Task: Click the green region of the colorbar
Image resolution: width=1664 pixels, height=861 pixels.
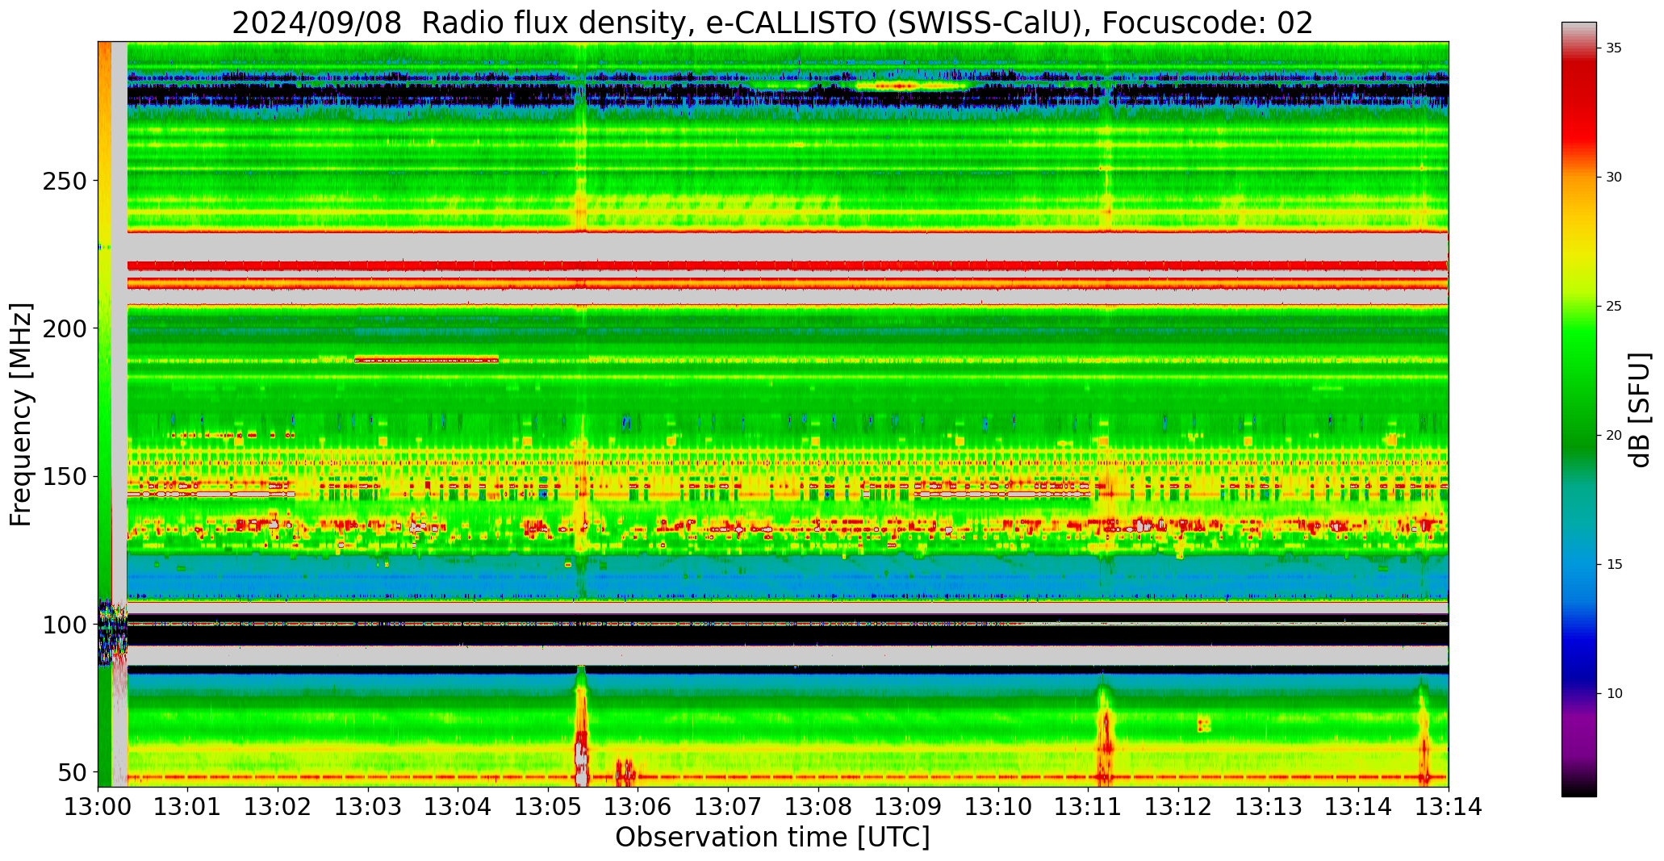Action: point(1578,387)
